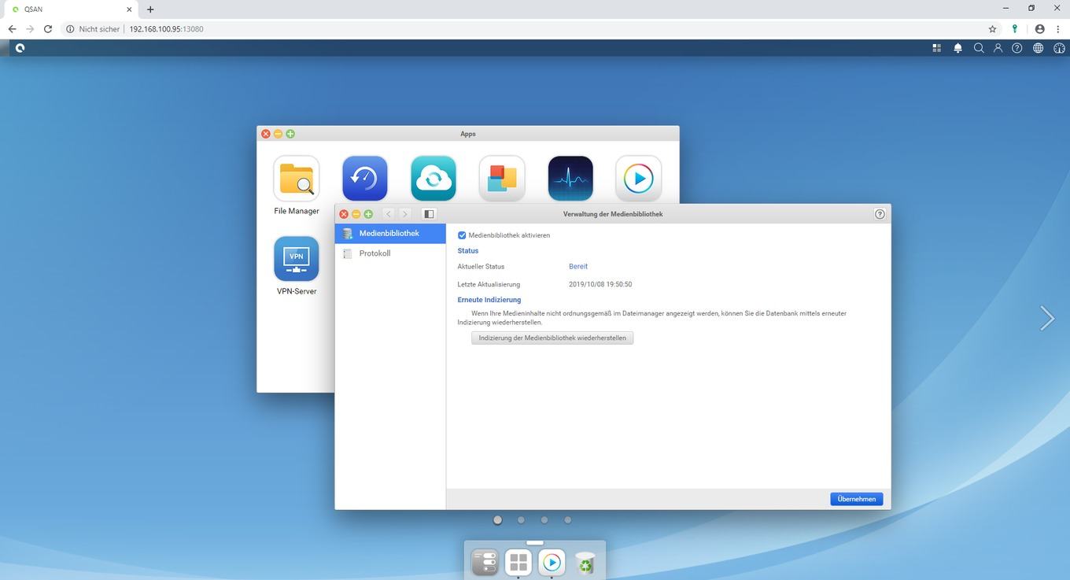The image size is (1070, 580).
Task: Select Medienbibliothek in the sidebar
Action: [390, 234]
